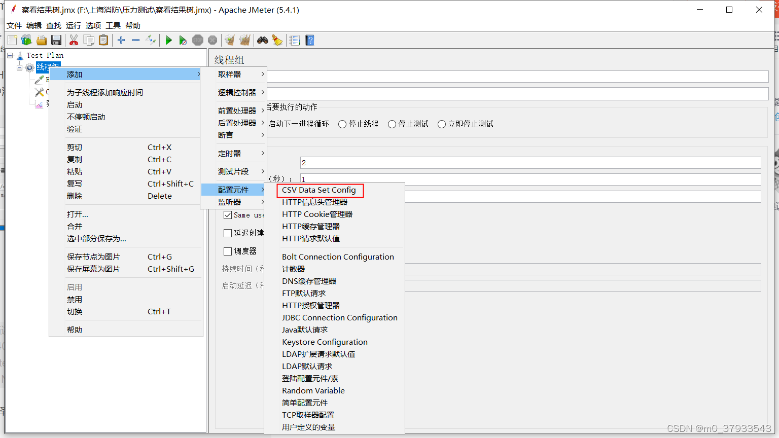Open the 编辑 menu
Viewport: 779px width, 438px height.
[34, 25]
